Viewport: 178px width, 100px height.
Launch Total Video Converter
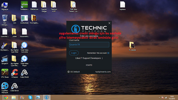pos(24,47)
